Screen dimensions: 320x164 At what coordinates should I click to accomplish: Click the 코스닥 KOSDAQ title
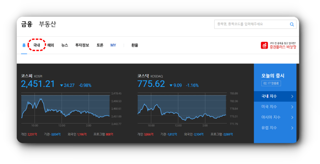pos(150,76)
